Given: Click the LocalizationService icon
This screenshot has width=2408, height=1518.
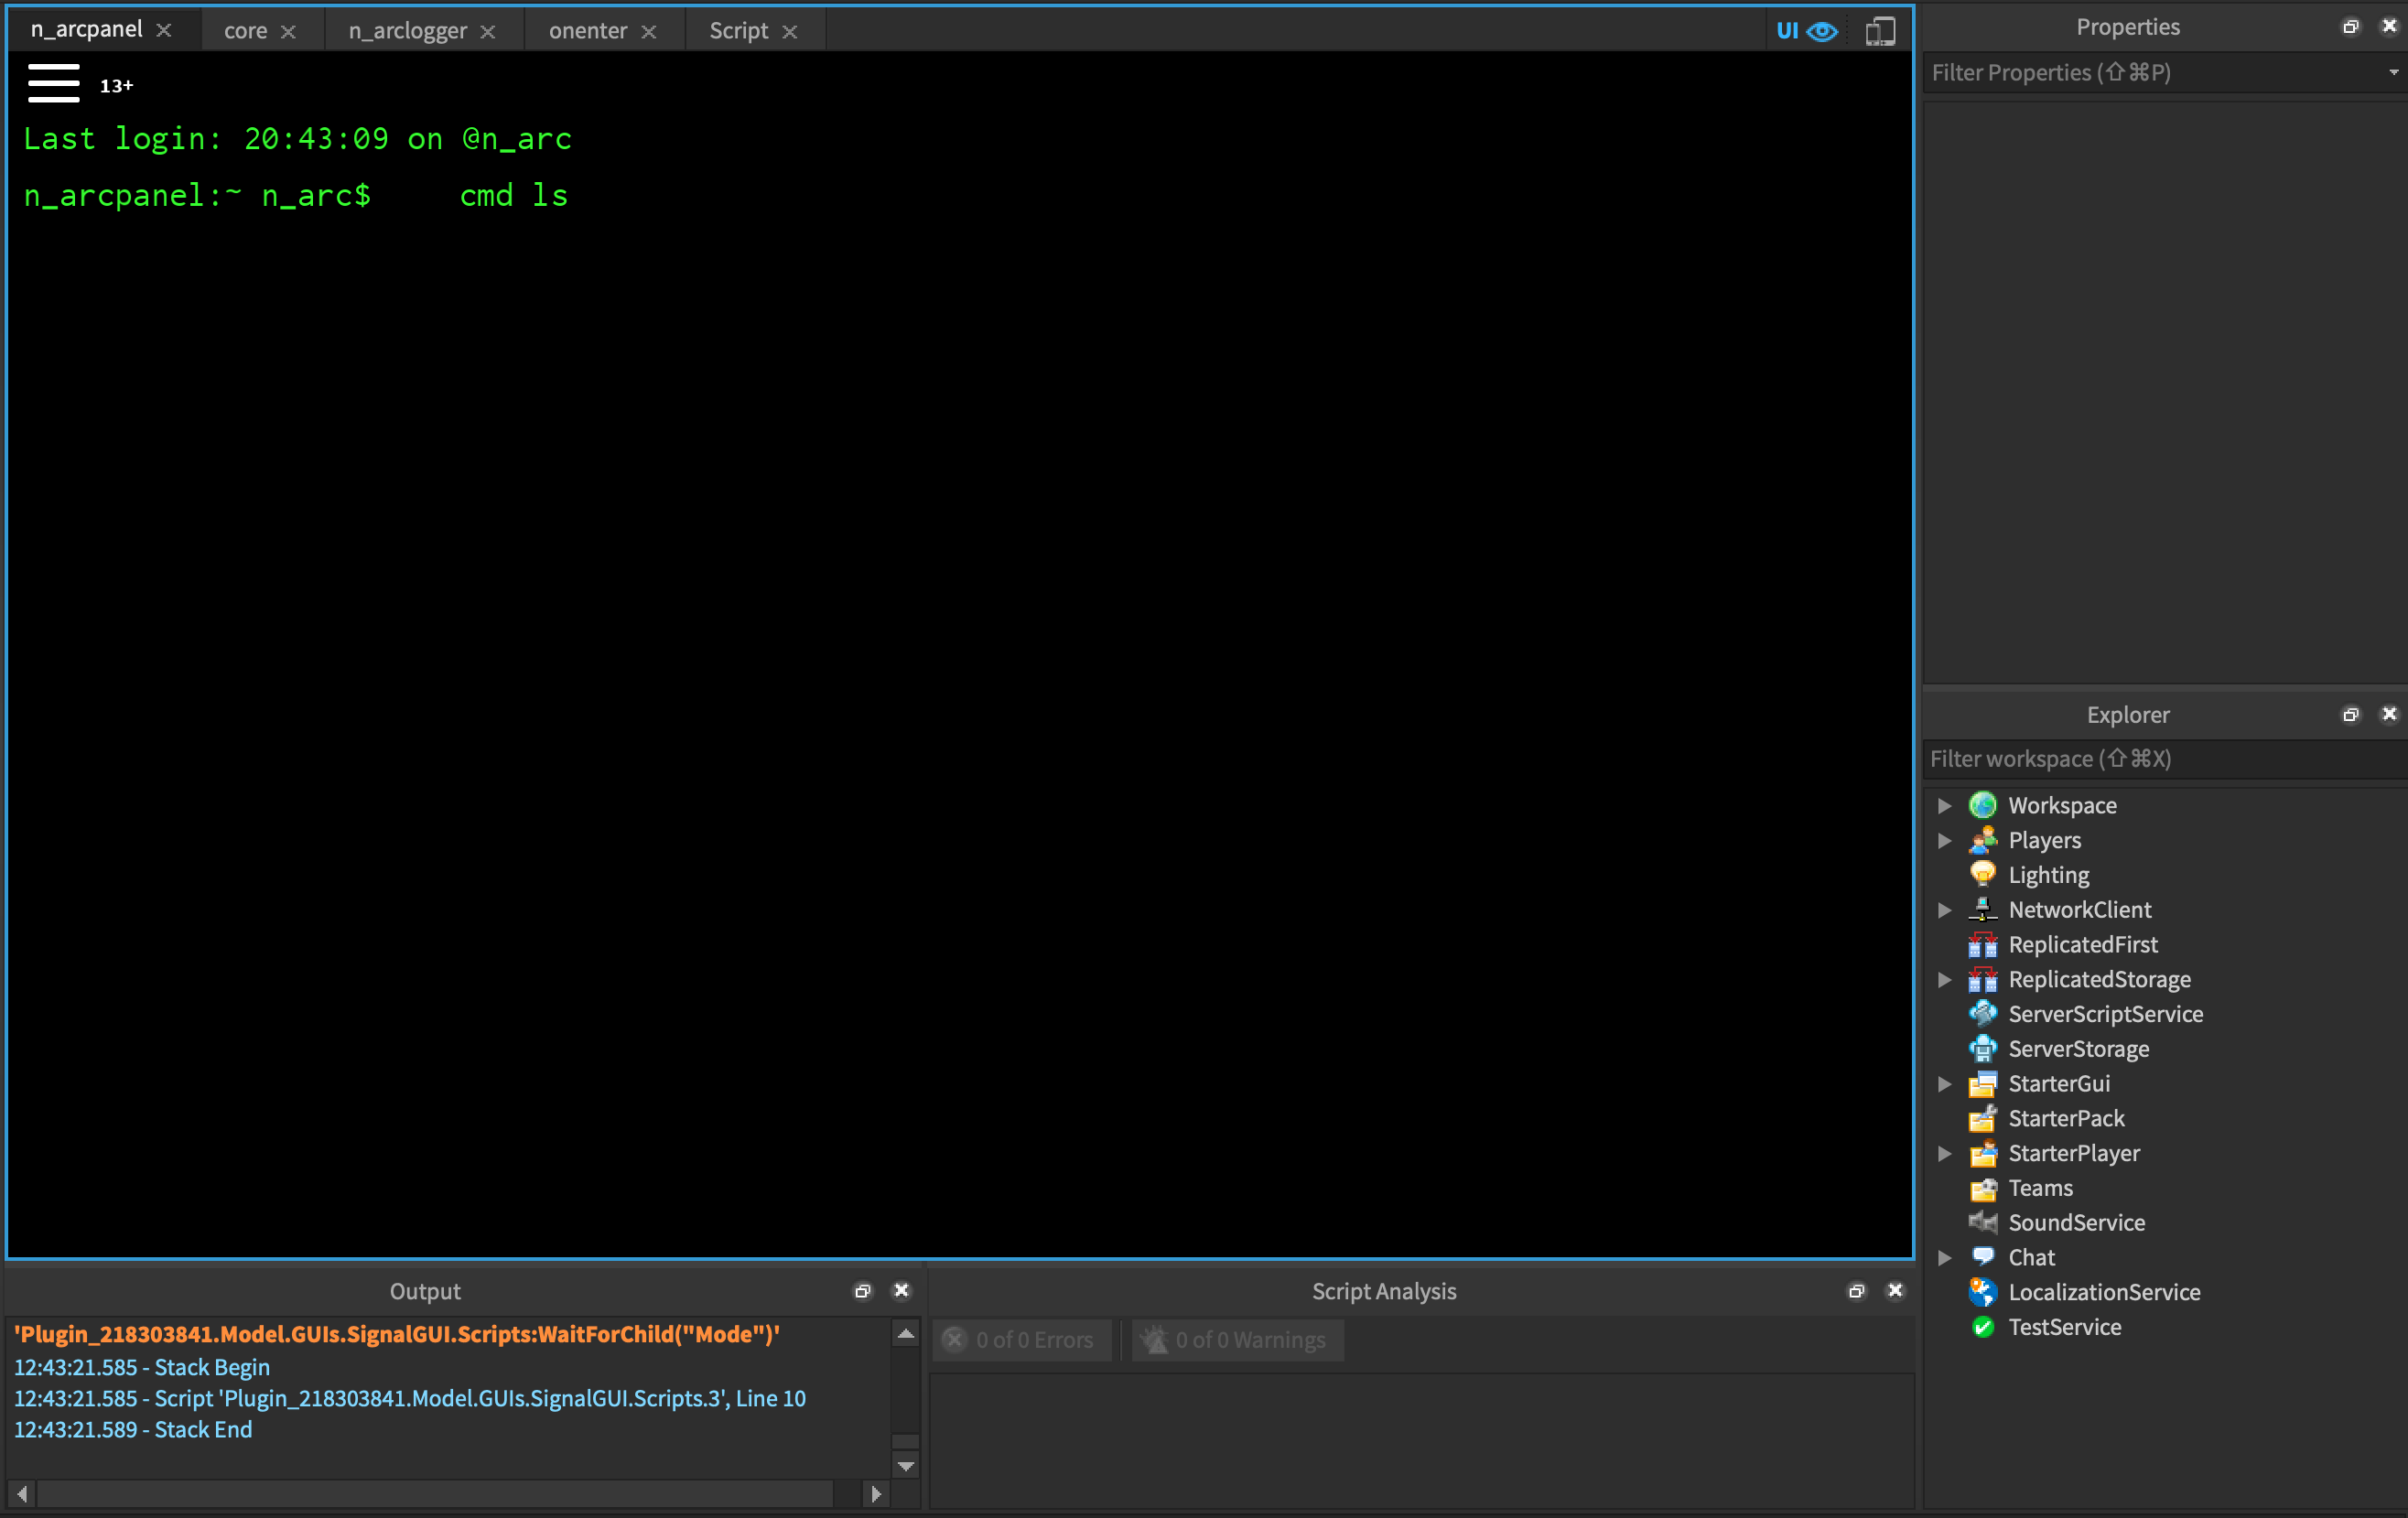Looking at the screenshot, I should [1982, 1292].
